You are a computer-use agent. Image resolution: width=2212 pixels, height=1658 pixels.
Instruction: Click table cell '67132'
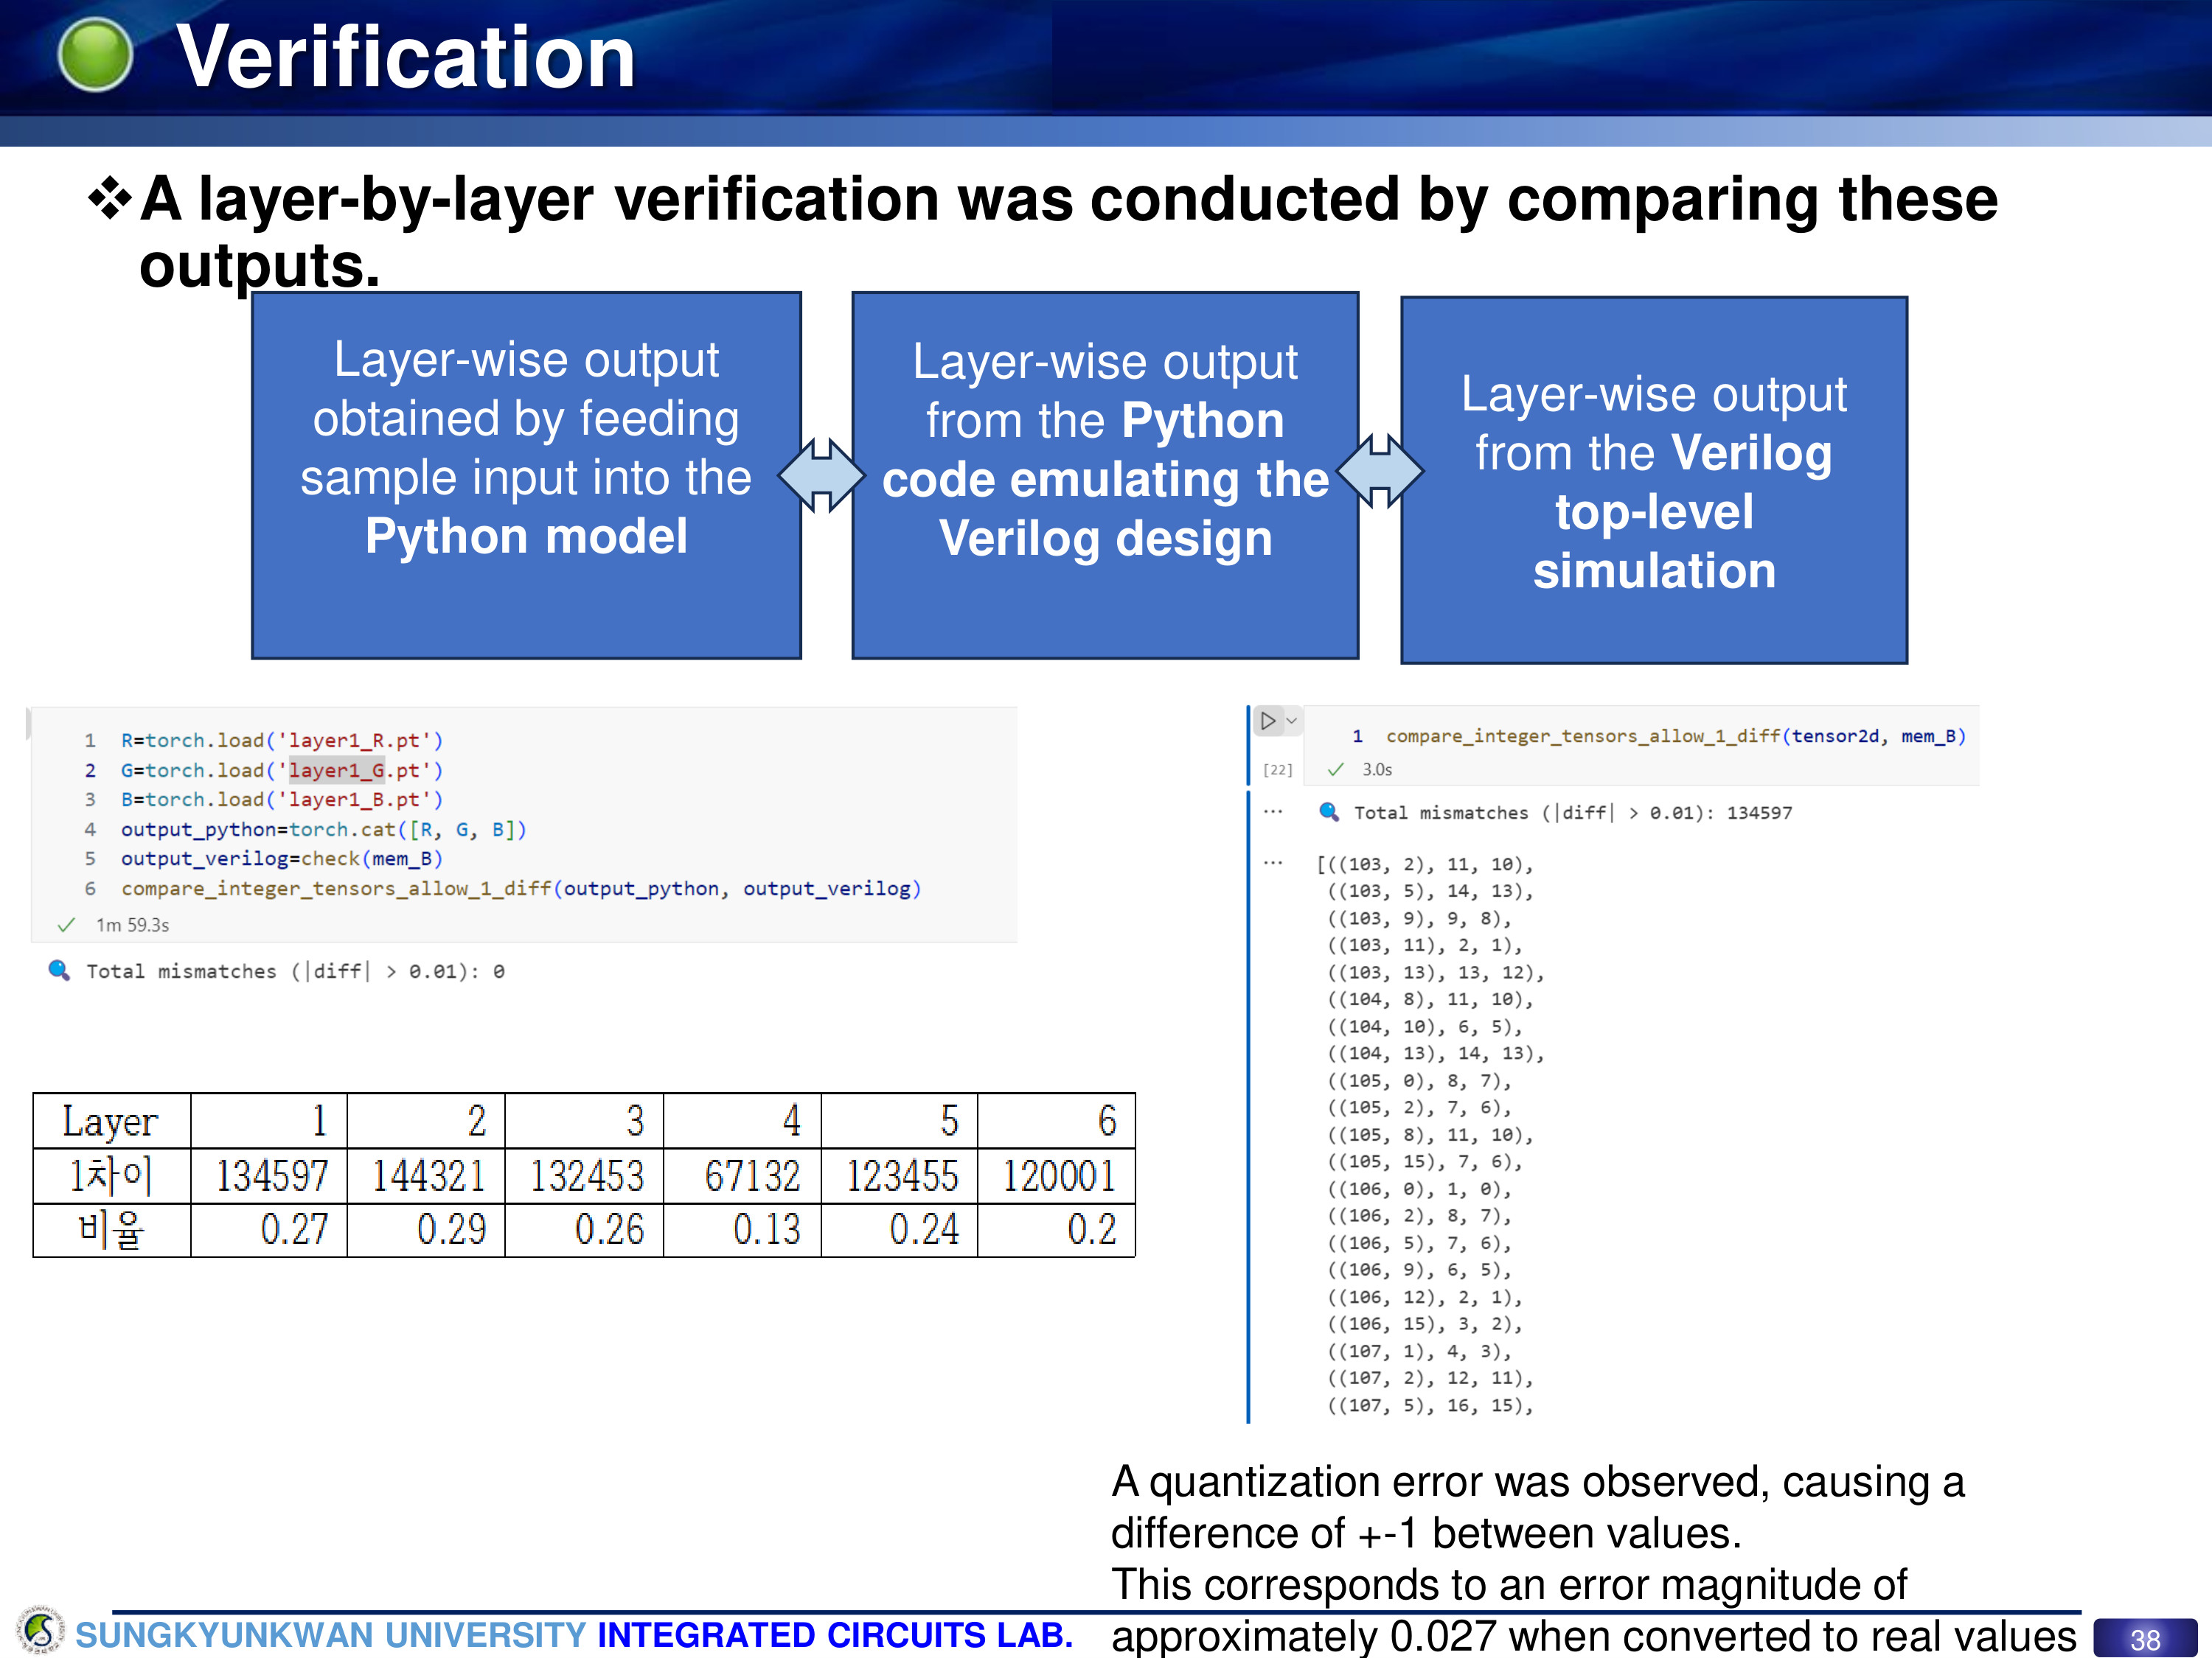pos(743,1176)
